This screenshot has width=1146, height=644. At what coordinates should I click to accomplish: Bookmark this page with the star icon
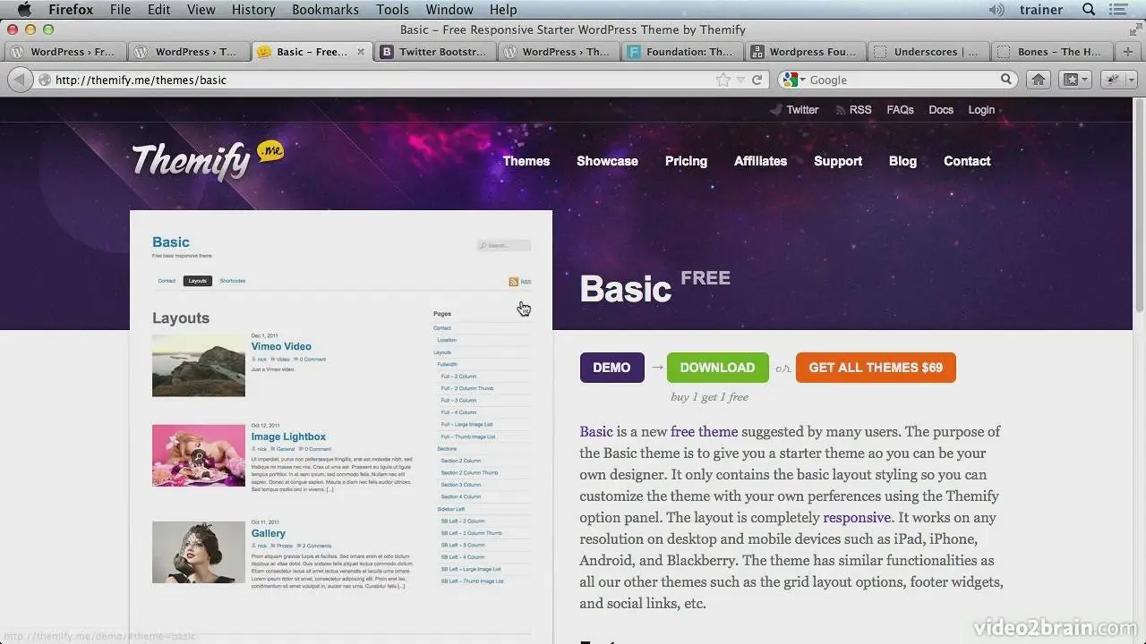click(723, 80)
